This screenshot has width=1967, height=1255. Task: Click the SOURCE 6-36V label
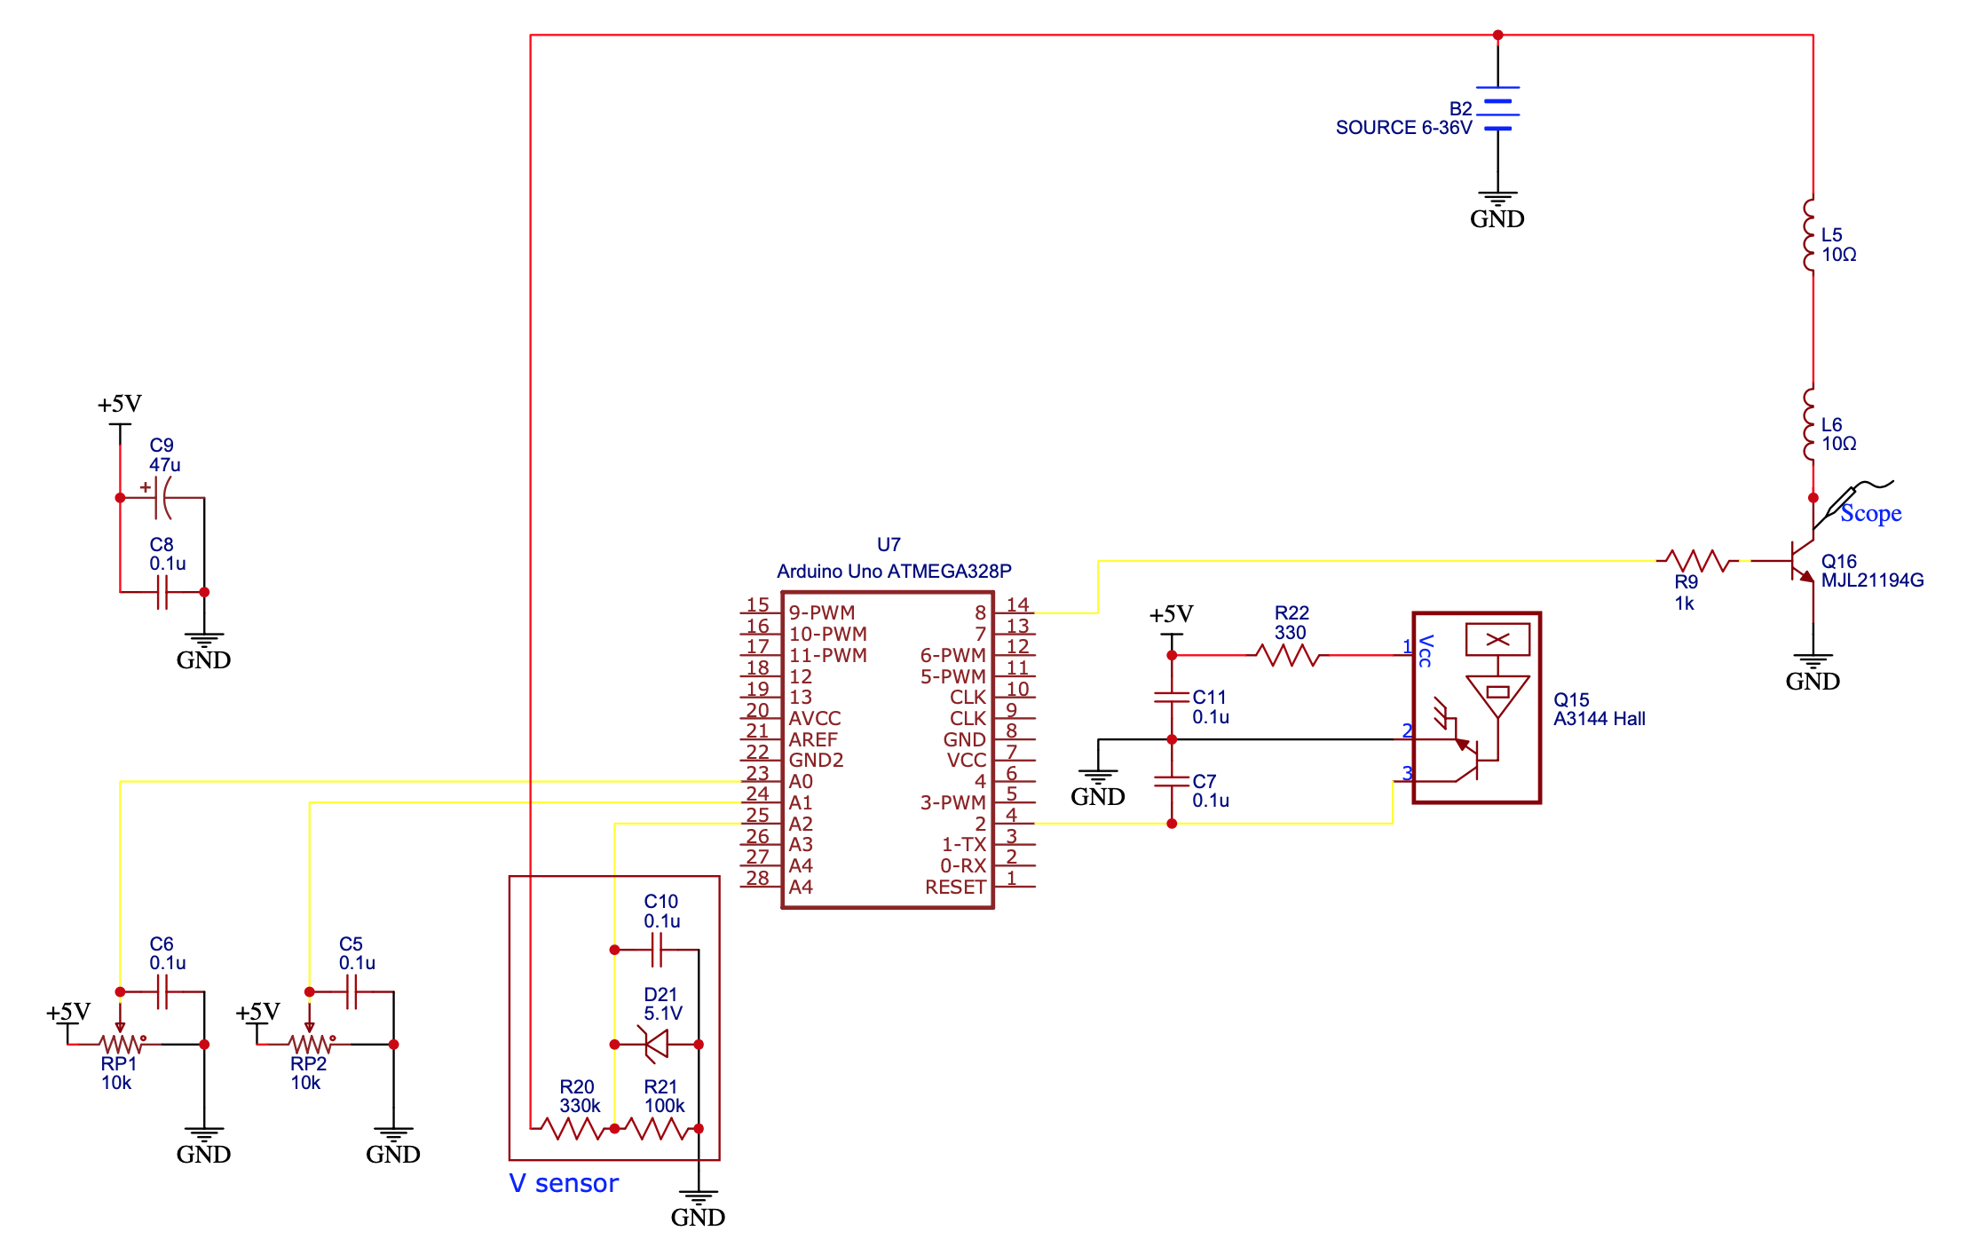(1403, 128)
